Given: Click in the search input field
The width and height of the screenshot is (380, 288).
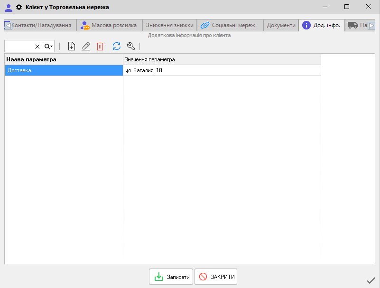Looking at the screenshot, I should click(x=19, y=46).
